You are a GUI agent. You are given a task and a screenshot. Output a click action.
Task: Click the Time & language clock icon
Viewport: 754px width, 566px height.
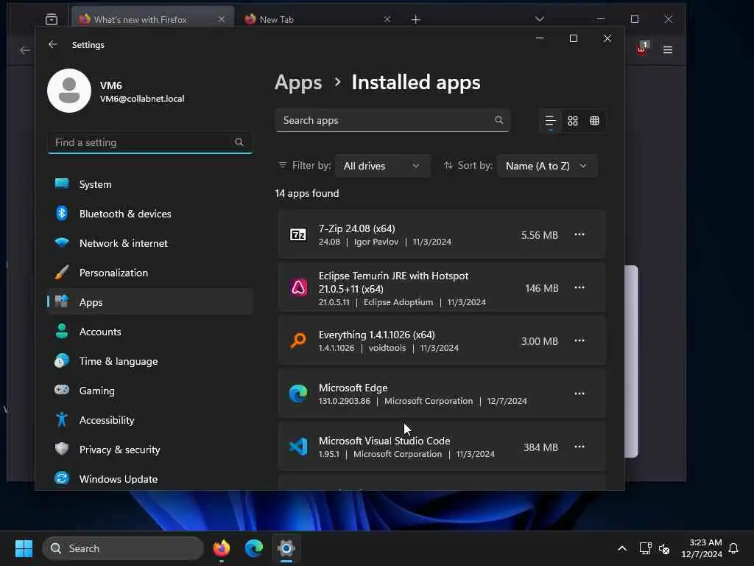coord(62,360)
